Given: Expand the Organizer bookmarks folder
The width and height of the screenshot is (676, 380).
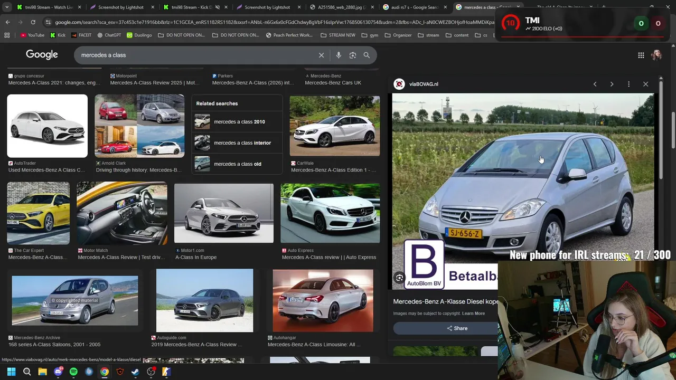Looking at the screenshot, I should tap(398, 35).
